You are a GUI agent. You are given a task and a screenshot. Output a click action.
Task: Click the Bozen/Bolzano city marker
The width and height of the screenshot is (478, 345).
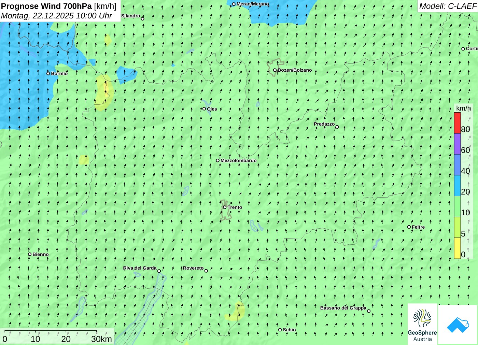[x=275, y=70]
